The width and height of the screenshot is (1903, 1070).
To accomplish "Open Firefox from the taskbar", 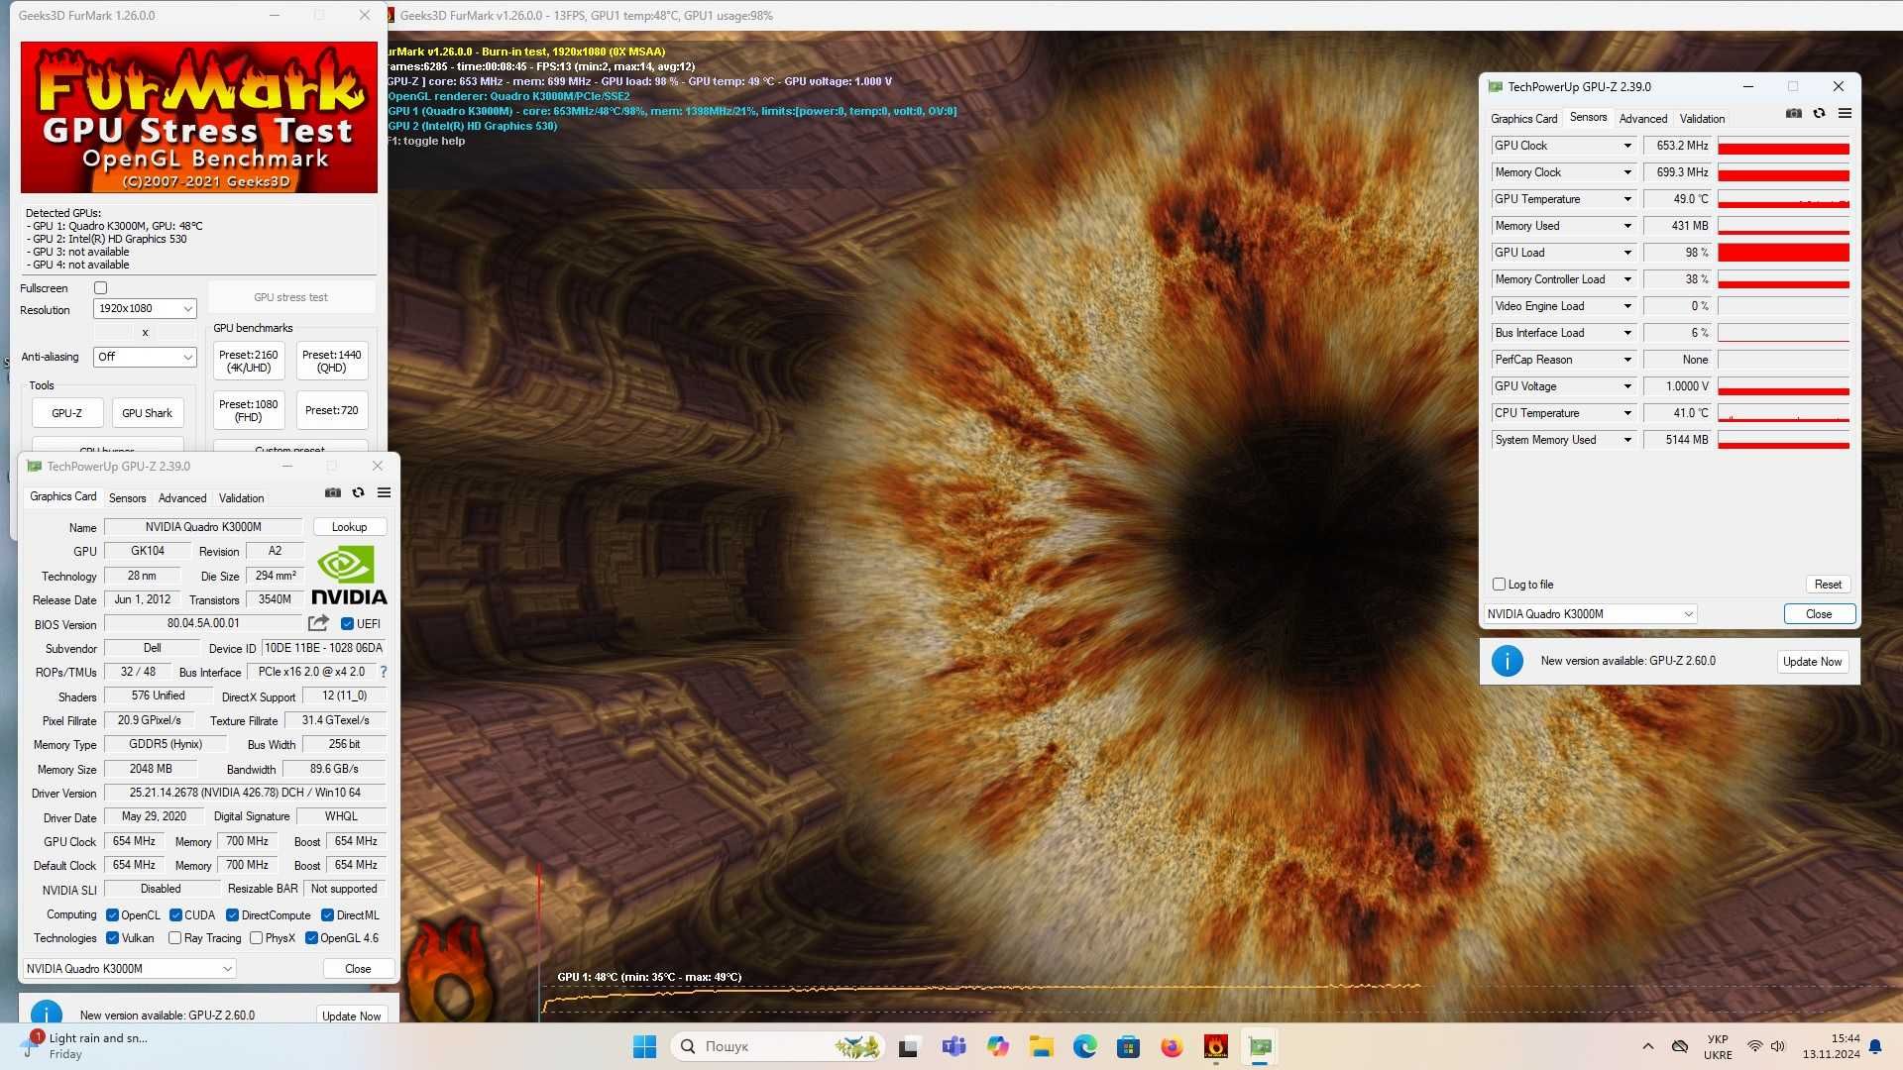I will [1172, 1046].
